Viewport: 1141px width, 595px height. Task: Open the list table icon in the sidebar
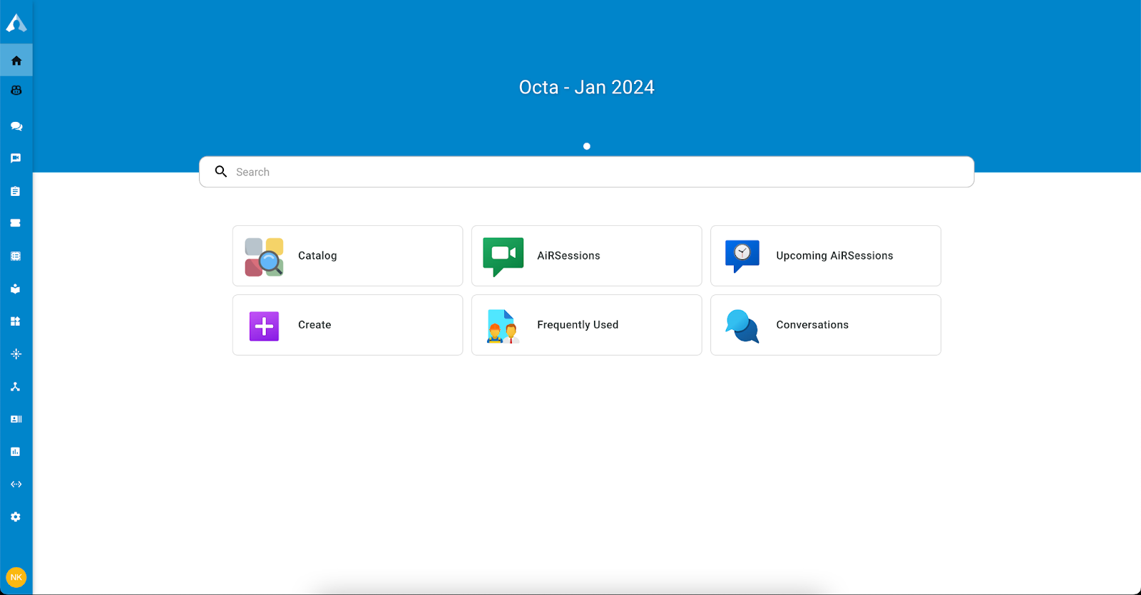pyautogui.click(x=16, y=256)
